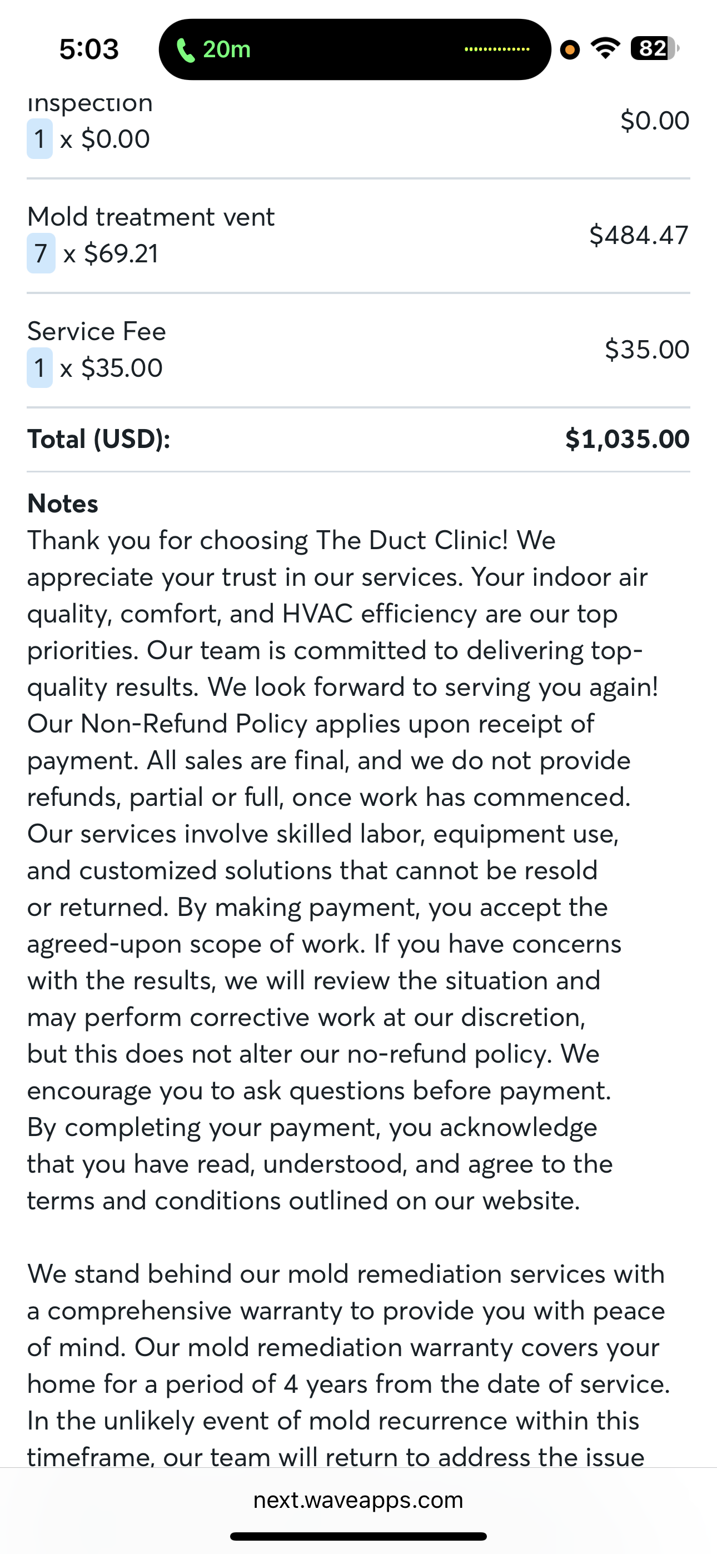Tap the next.waveapps.com address bar
717x1554 pixels.
tap(358, 1500)
